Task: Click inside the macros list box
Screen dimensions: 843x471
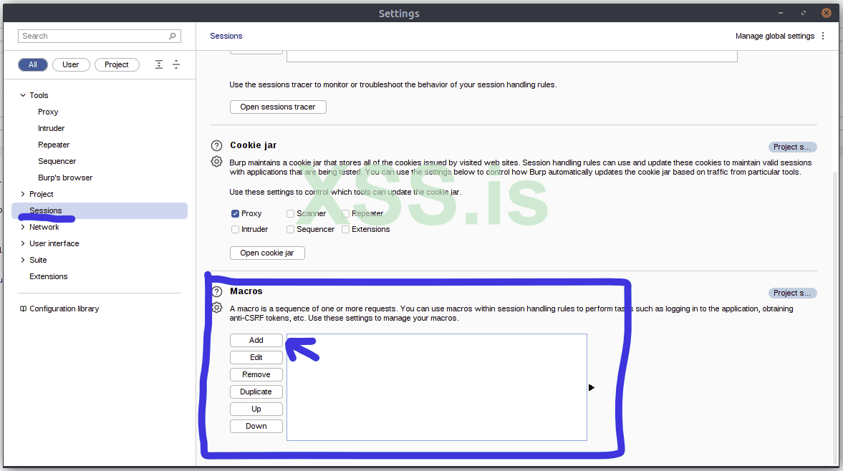Action: [x=437, y=387]
